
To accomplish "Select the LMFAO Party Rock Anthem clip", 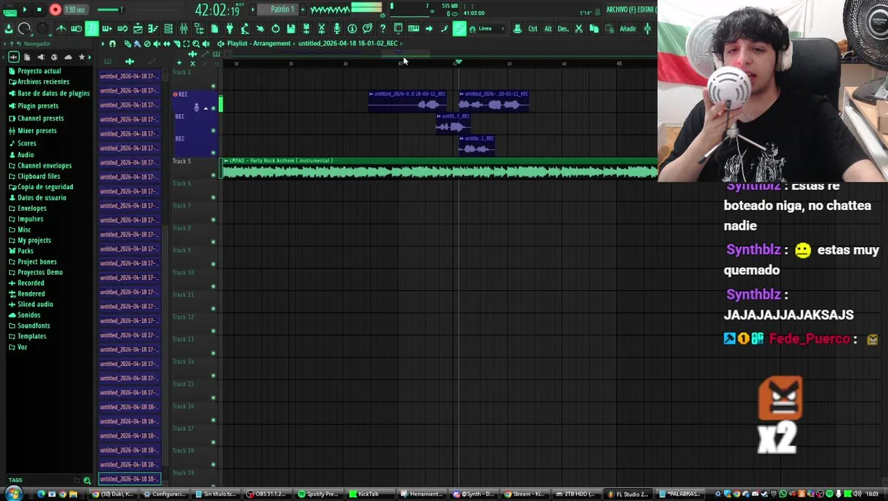I will click(439, 168).
